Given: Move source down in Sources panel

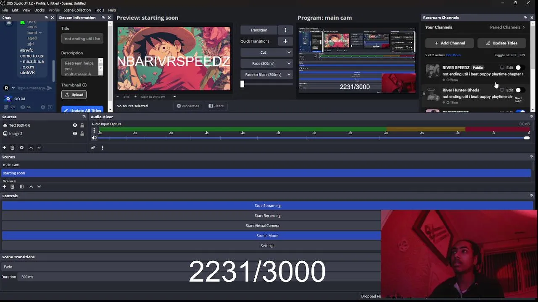Looking at the screenshot, I should click(x=39, y=148).
